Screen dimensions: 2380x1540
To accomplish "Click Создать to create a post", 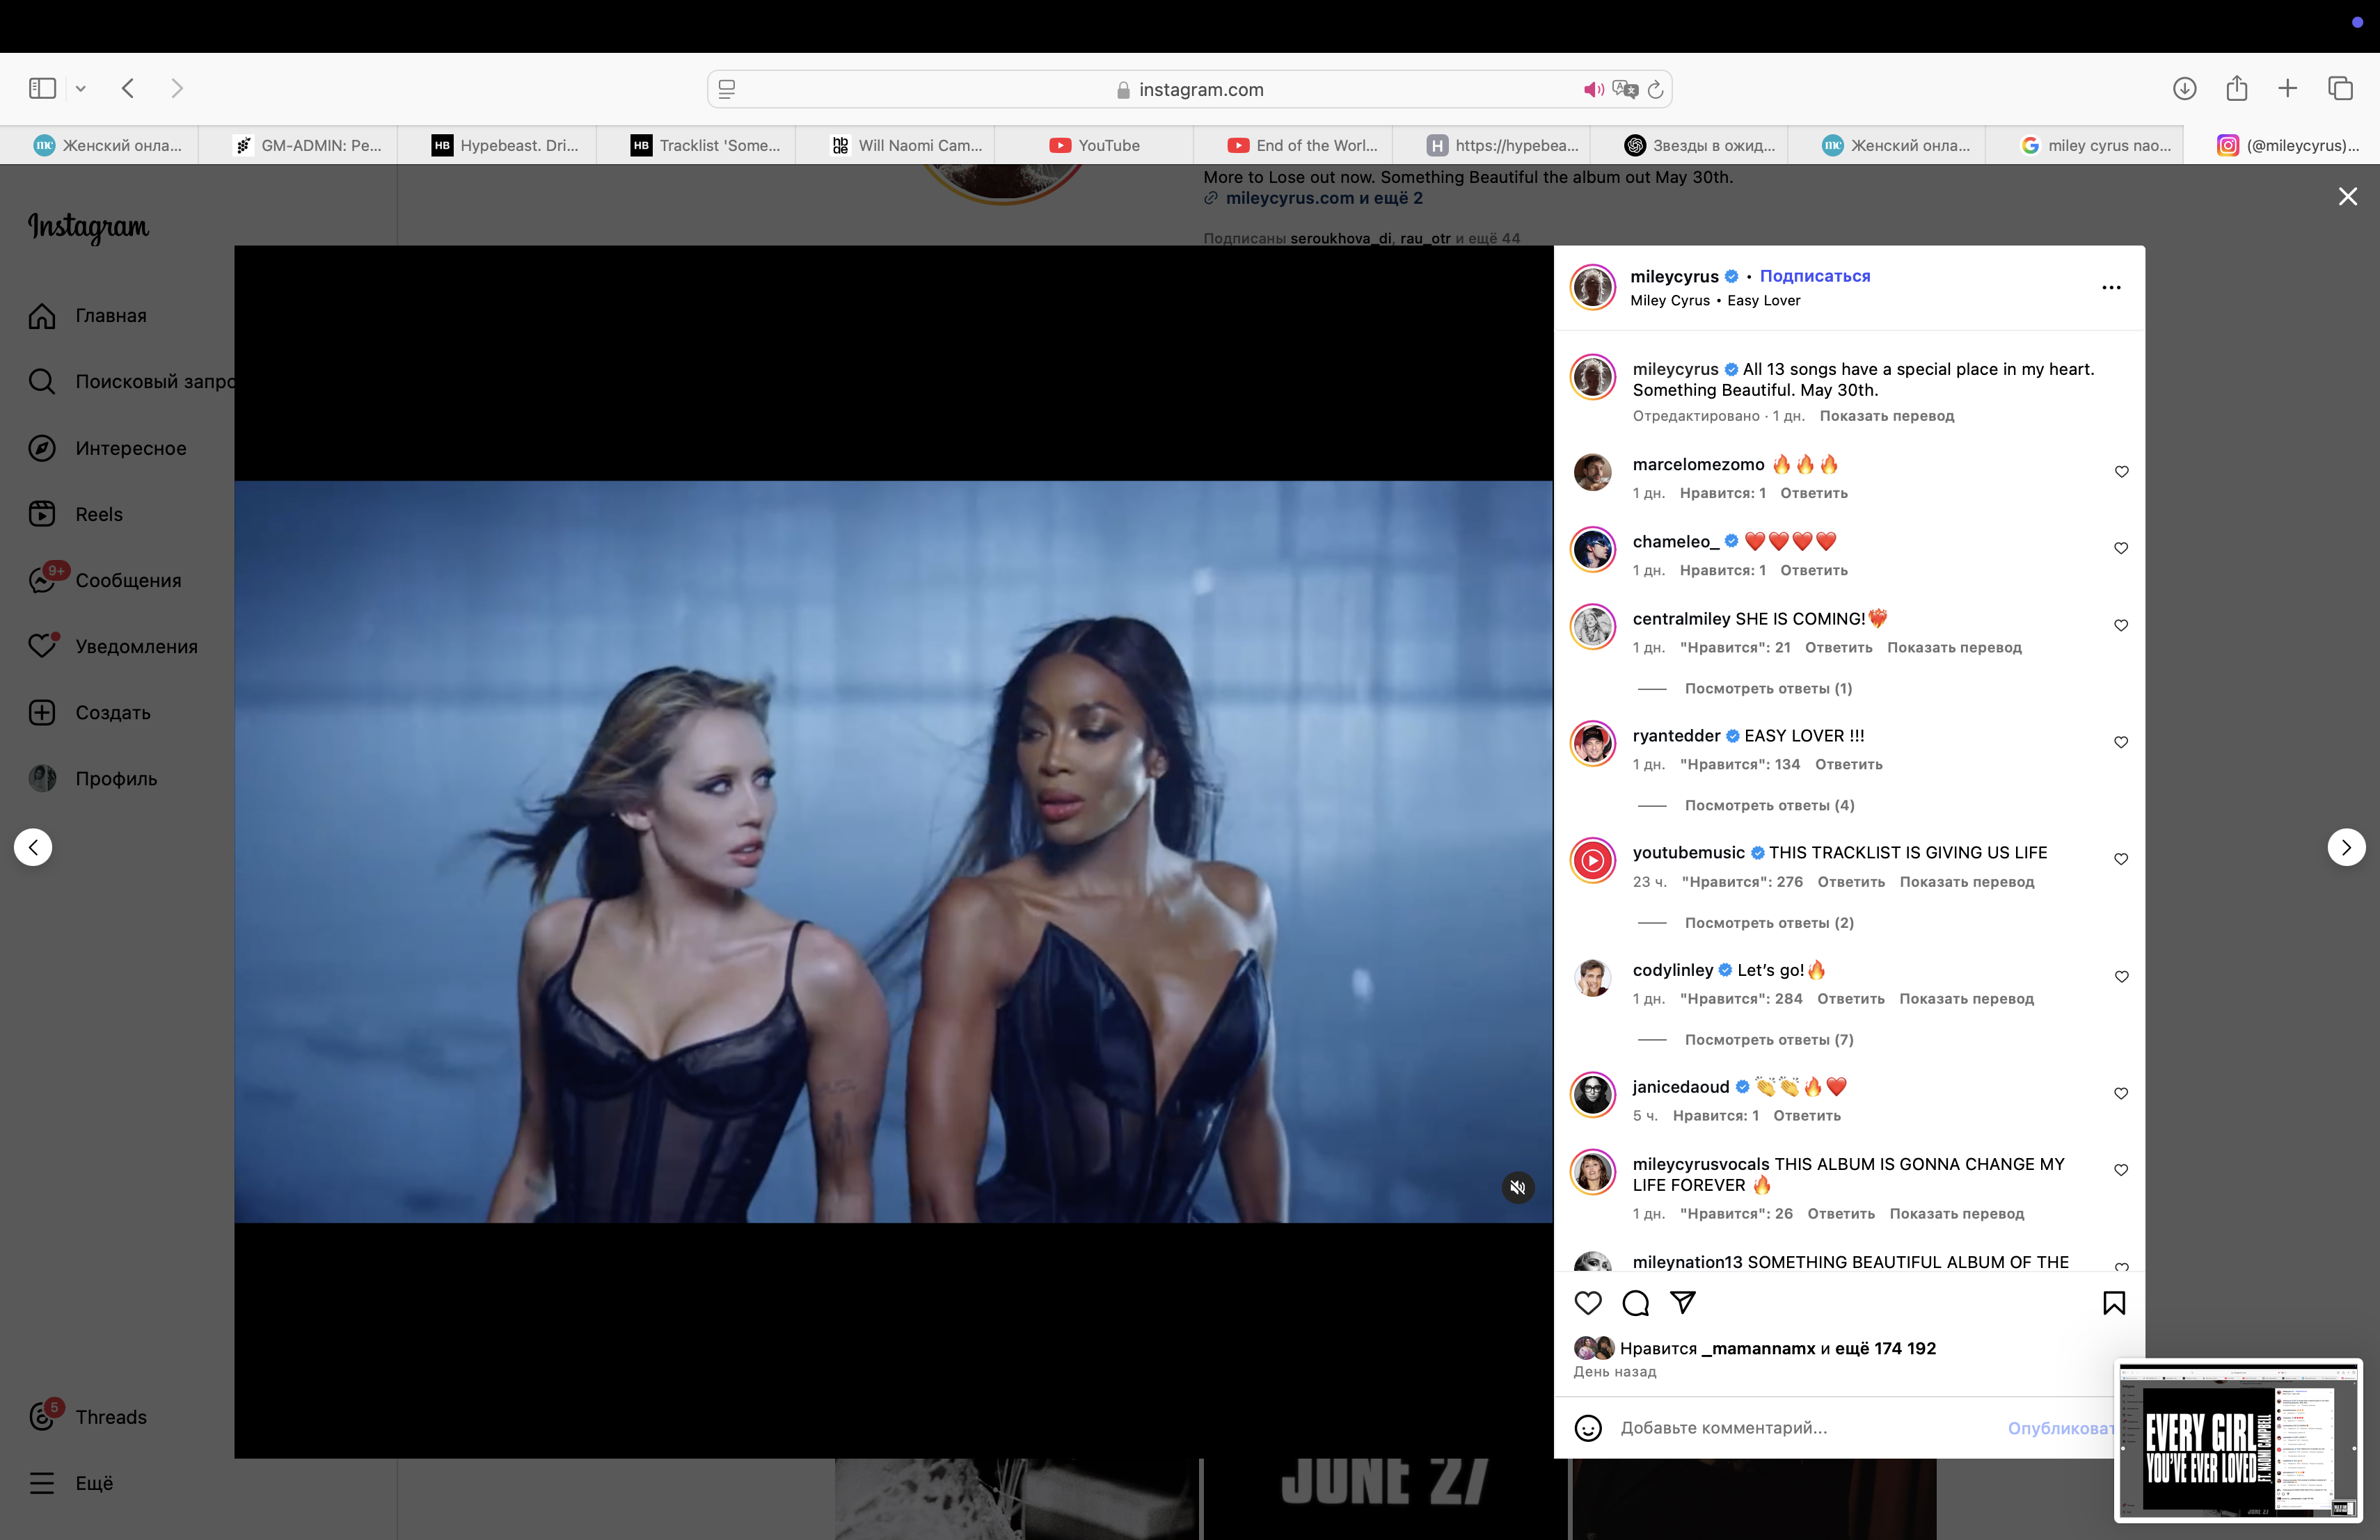I will [x=90, y=712].
